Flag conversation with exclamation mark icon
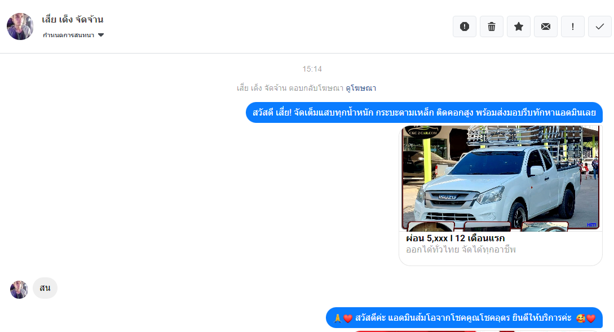The width and height of the screenshot is (614, 332). [x=572, y=26]
